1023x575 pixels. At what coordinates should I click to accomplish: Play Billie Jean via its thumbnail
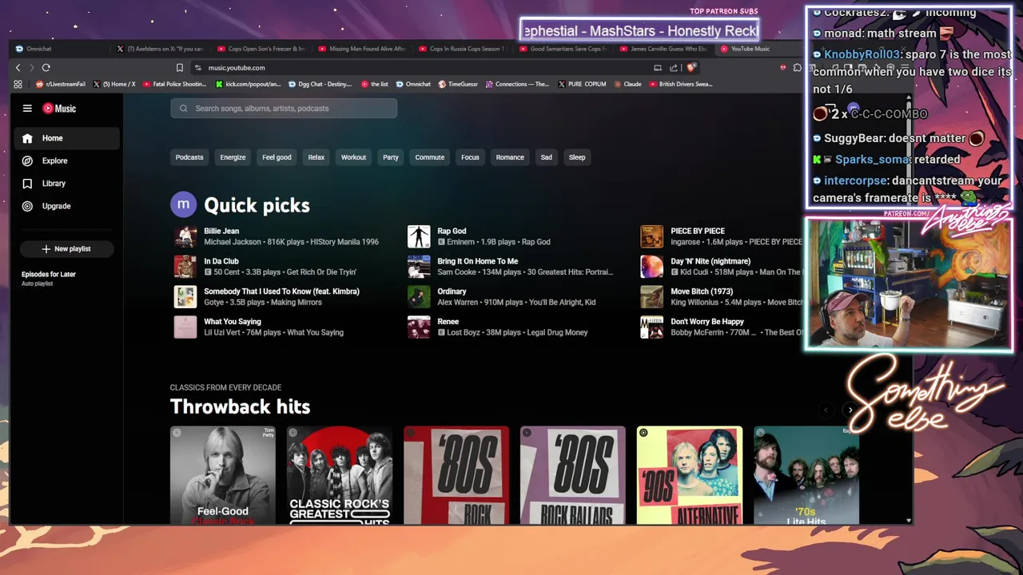coord(185,236)
